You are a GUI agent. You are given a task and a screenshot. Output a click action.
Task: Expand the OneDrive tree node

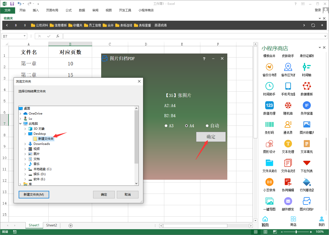coord(20,114)
